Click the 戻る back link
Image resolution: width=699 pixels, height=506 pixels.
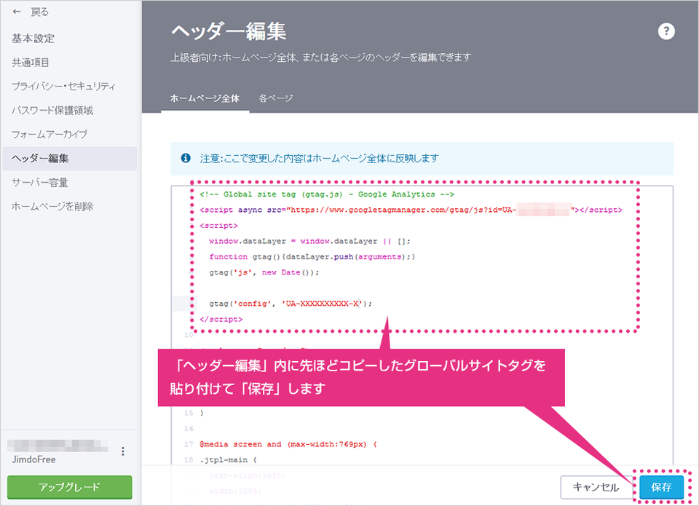39,12
